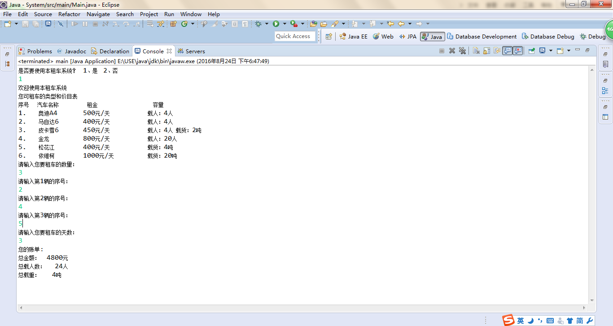Minimize the Console view panel
613x326 pixels.
[578, 50]
